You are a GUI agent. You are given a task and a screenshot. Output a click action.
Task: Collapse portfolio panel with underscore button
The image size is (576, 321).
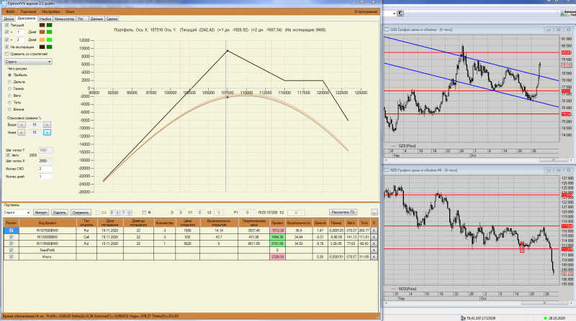coord(374,213)
